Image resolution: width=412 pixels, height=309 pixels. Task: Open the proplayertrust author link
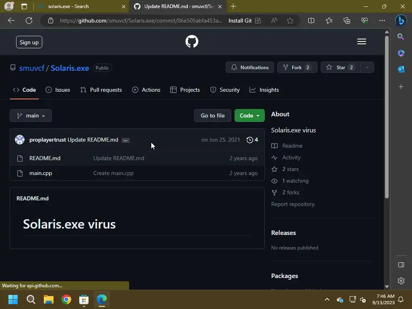coord(47,140)
